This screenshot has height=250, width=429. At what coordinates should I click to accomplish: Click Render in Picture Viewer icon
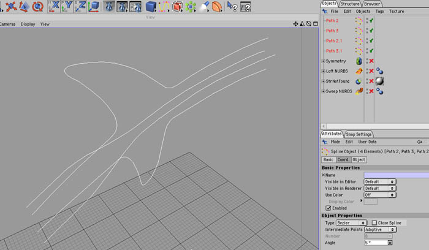point(122,7)
